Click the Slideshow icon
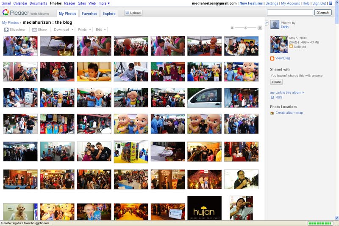339x226 pixels. 6,30
